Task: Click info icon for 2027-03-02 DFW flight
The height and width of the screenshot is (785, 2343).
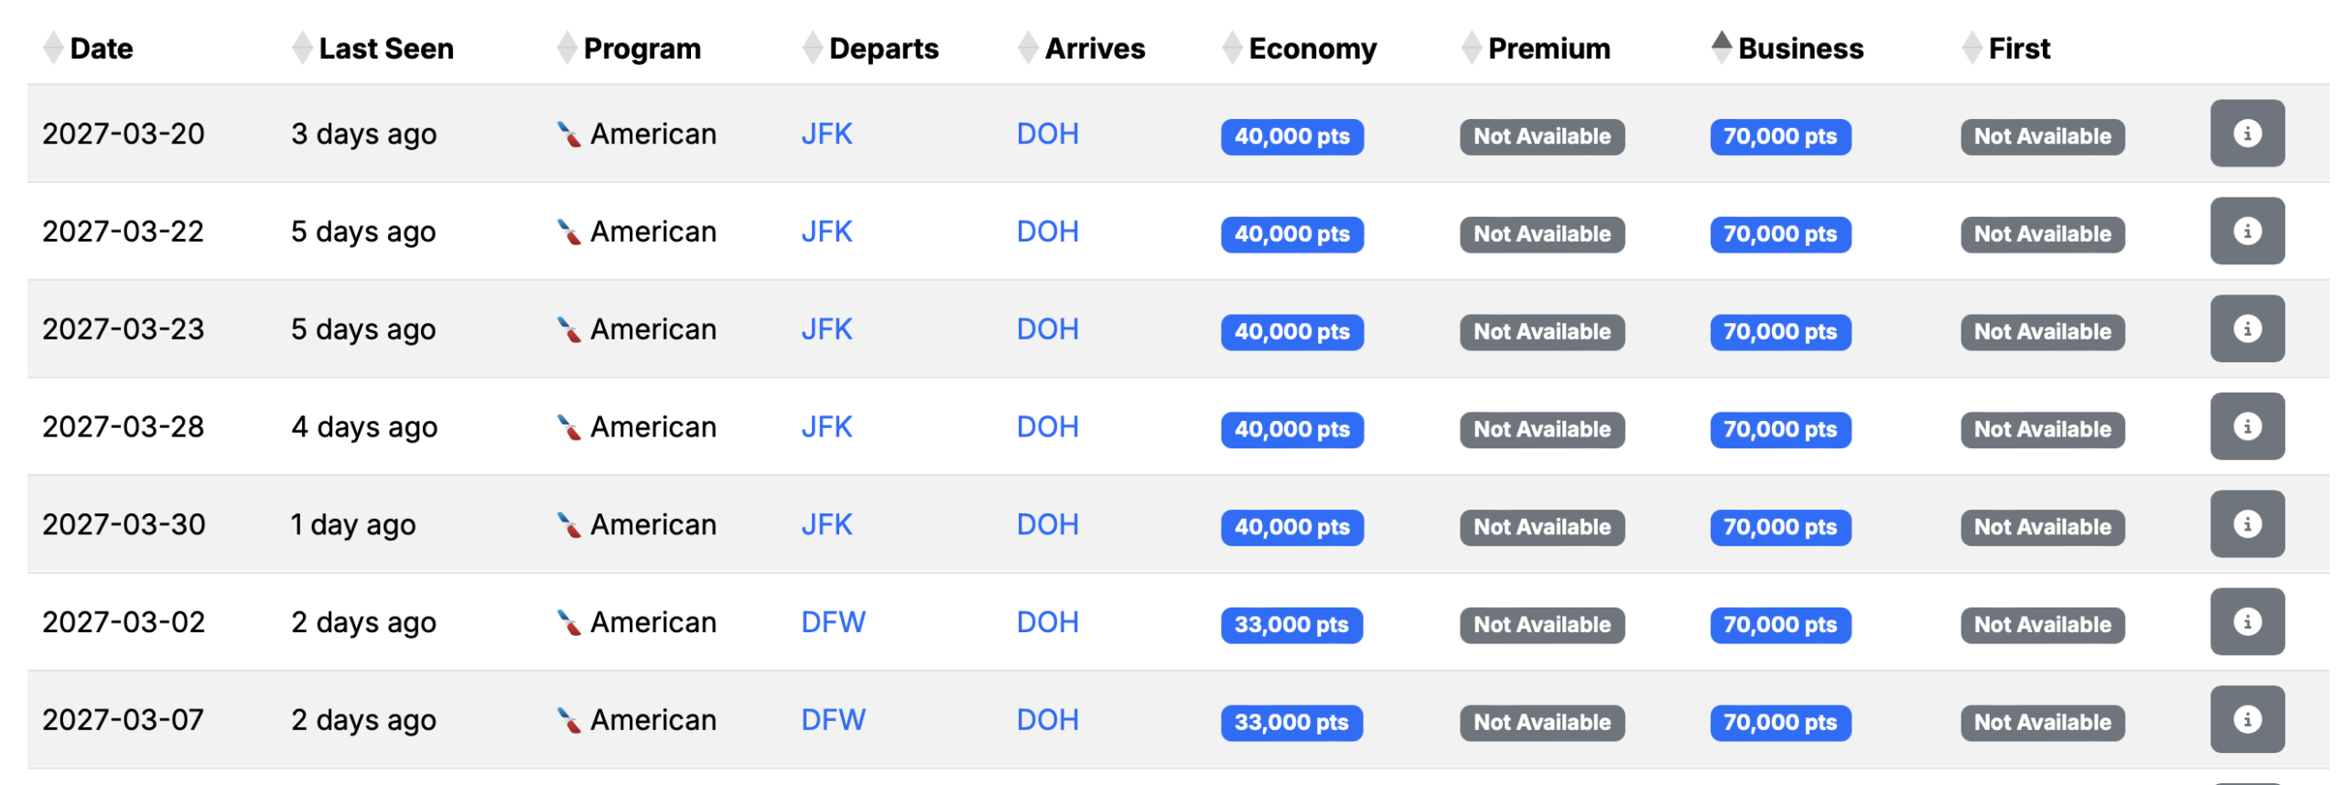Action: (x=2246, y=623)
